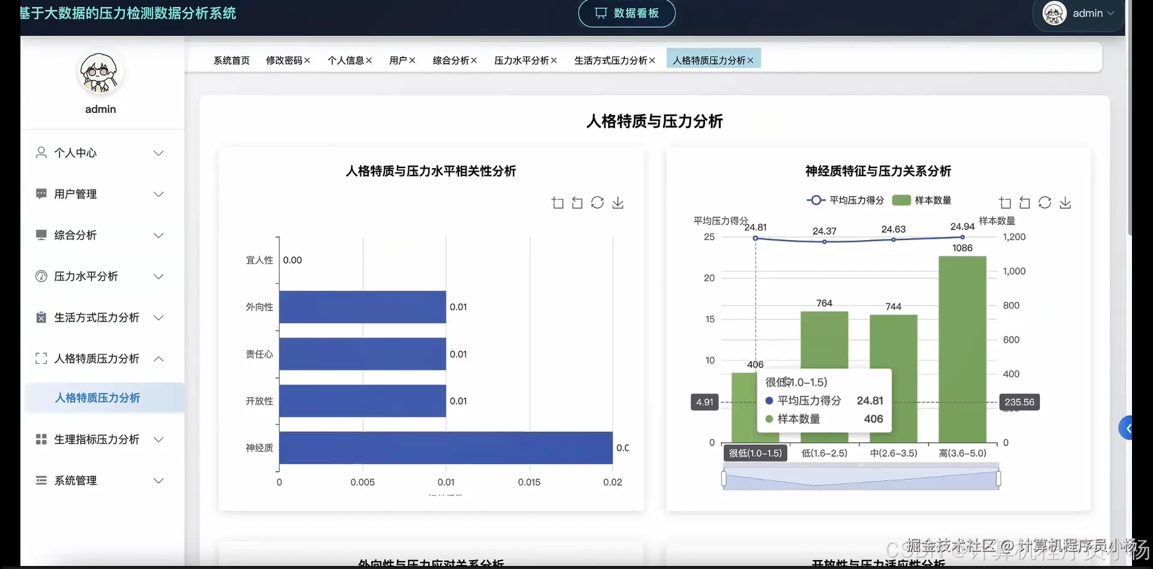Click the zoom-restore icon above the correlation chart
Image resolution: width=1153 pixels, height=569 pixels.
pyautogui.click(x=577, y=202)
